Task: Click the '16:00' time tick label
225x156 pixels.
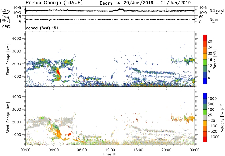Action: pos(138,150)
